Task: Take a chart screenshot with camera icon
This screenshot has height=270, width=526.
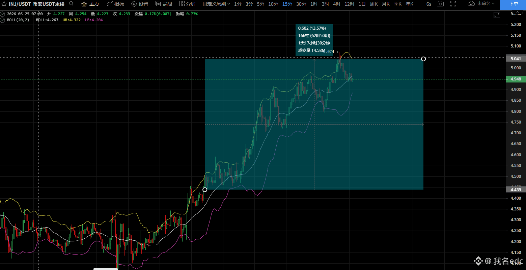Action: point(440,4)
